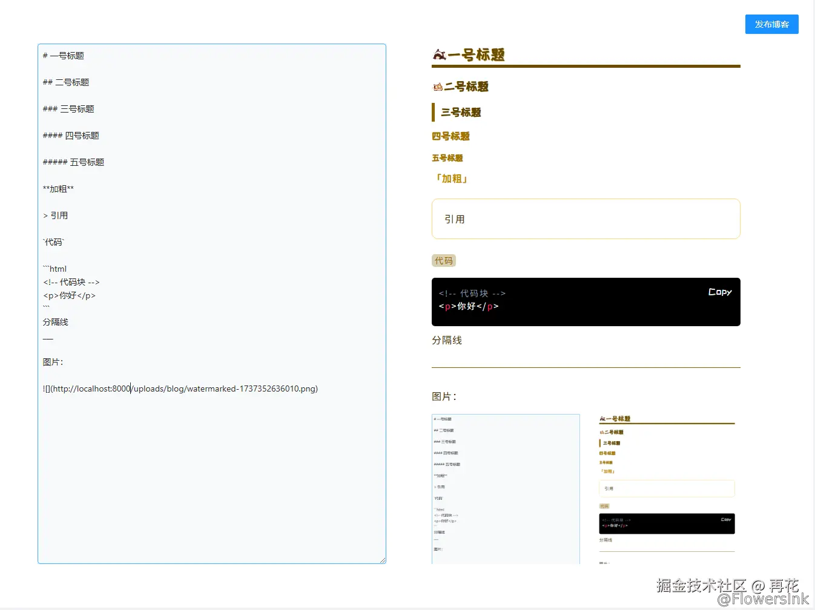The height and width of the screenshot is (610, 815).
Task: Click the '```html' line in editor
Action: [54, 269]
